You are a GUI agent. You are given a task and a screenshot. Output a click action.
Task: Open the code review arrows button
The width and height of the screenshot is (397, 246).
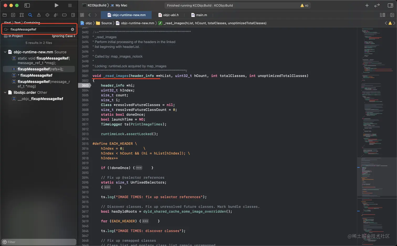coord(377,5)
